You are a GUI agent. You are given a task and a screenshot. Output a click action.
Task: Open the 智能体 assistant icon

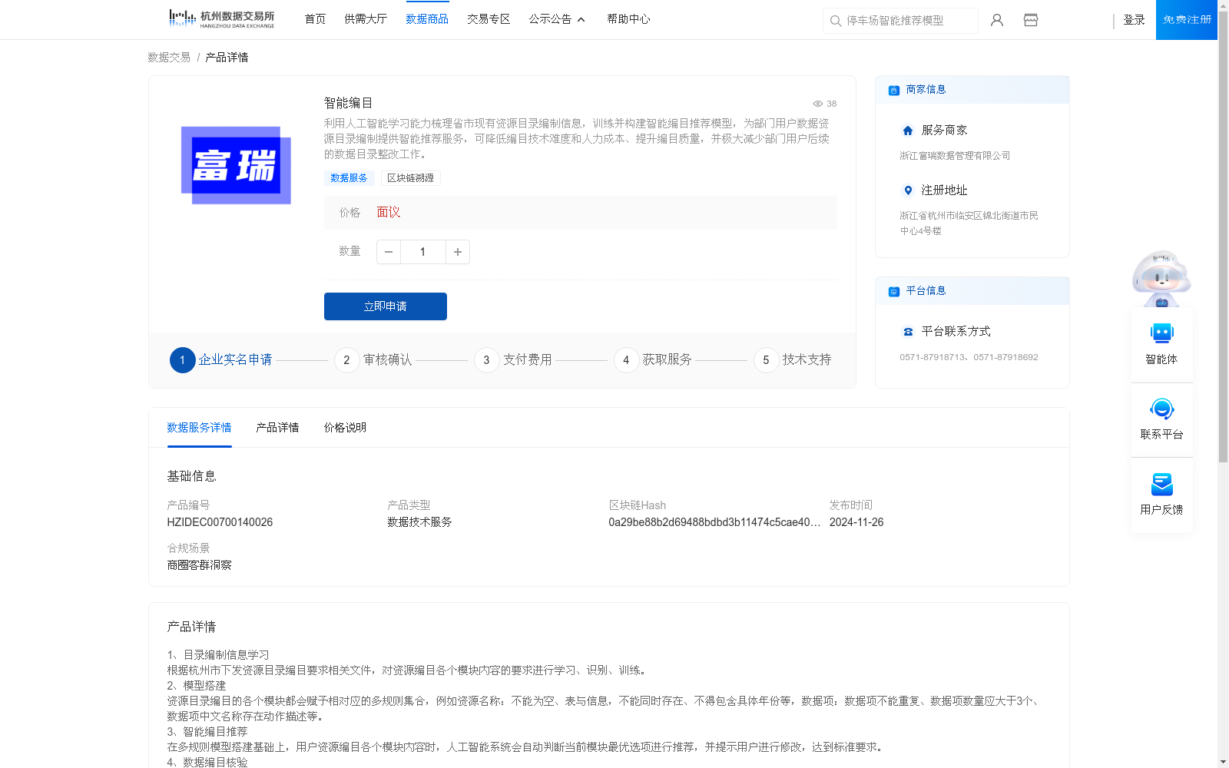1161,333
